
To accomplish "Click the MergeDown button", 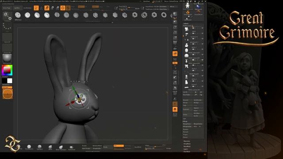I will coord(187,124).
